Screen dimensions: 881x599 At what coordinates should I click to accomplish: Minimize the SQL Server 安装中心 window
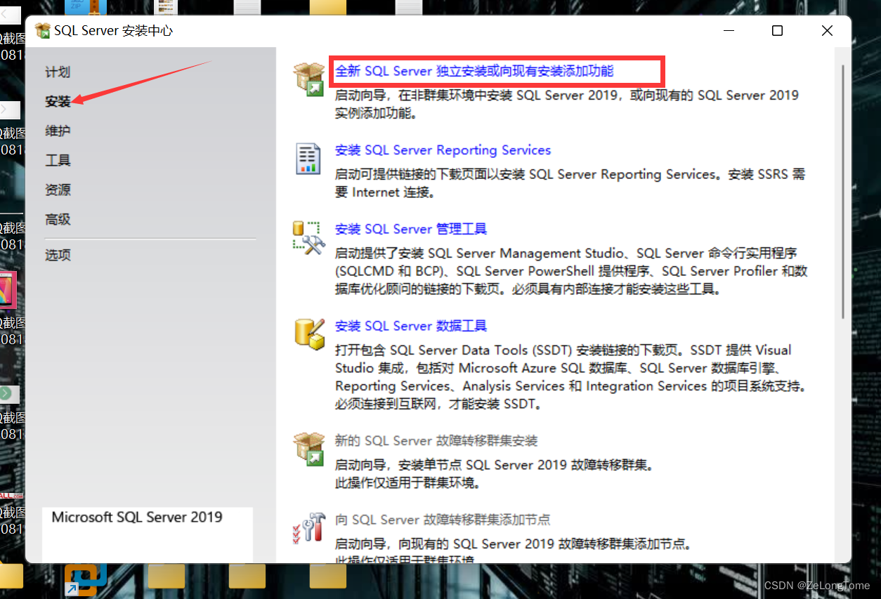pyautogui.click(x=728, y=31)
